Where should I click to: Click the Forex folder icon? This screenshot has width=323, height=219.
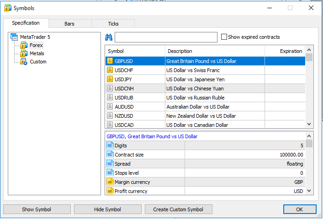pyautogui.click(x=24, y=45)
